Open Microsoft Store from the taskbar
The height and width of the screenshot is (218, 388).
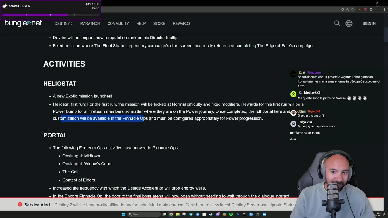pyautogui.click(x=204, y=214)
